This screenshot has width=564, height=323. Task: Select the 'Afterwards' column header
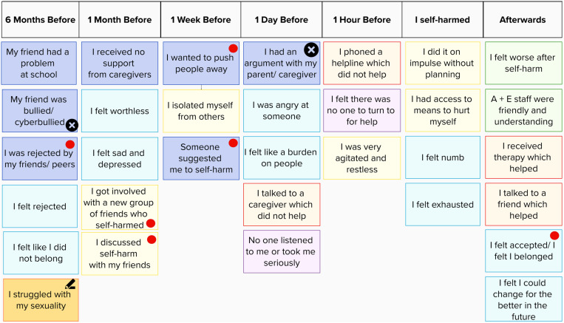[x=523, y=20]
